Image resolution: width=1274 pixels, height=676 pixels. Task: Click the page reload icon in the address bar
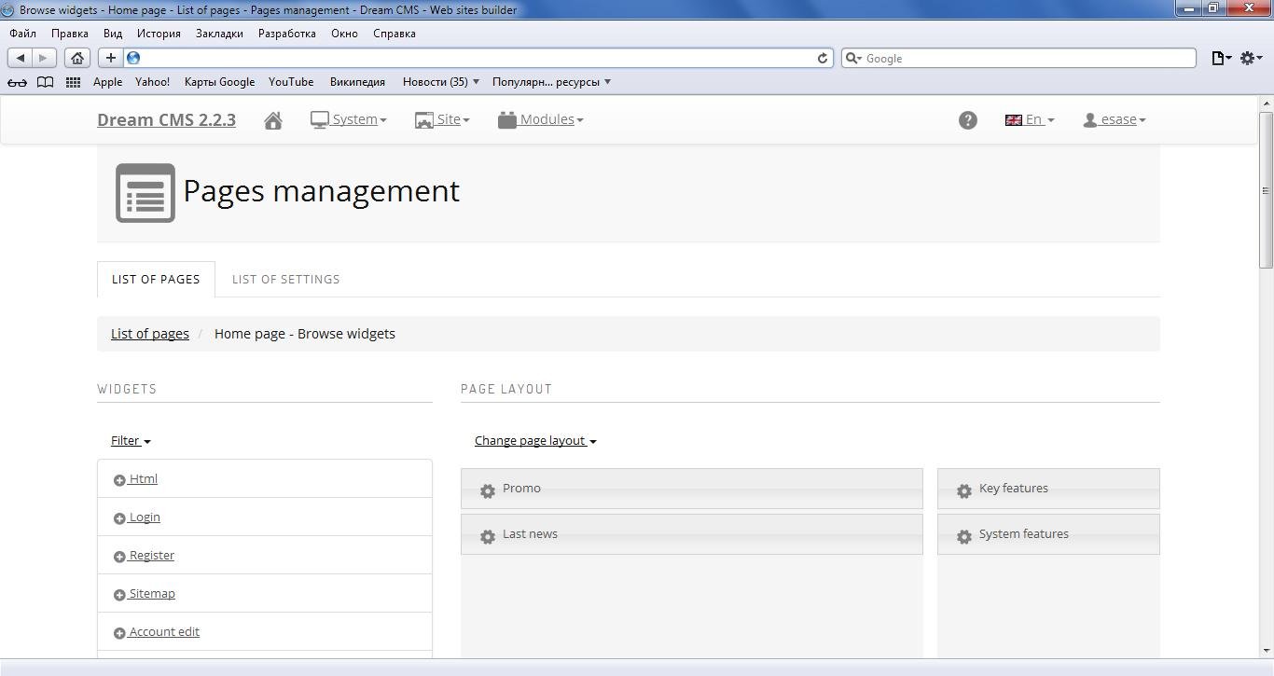(822, 58)
